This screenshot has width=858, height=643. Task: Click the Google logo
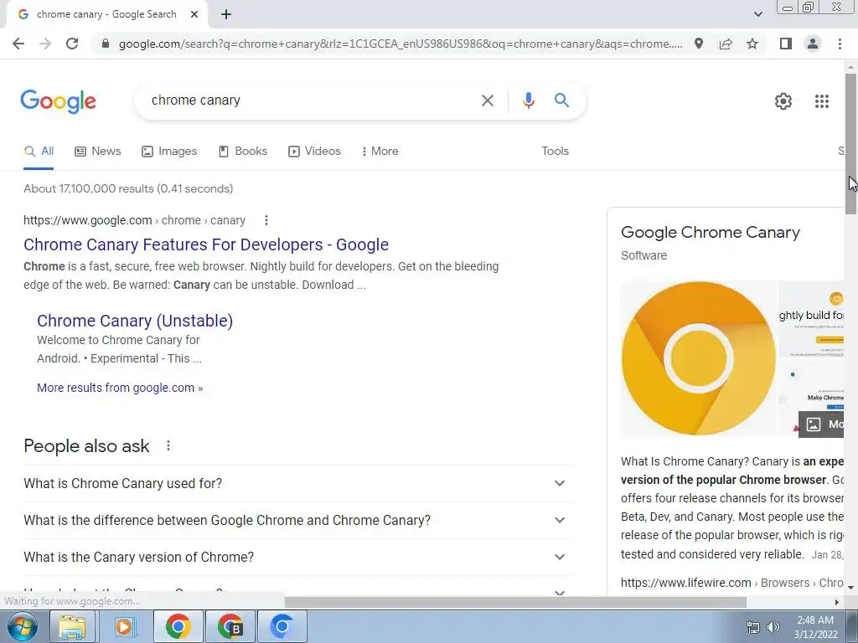click(x=59, y=101)
